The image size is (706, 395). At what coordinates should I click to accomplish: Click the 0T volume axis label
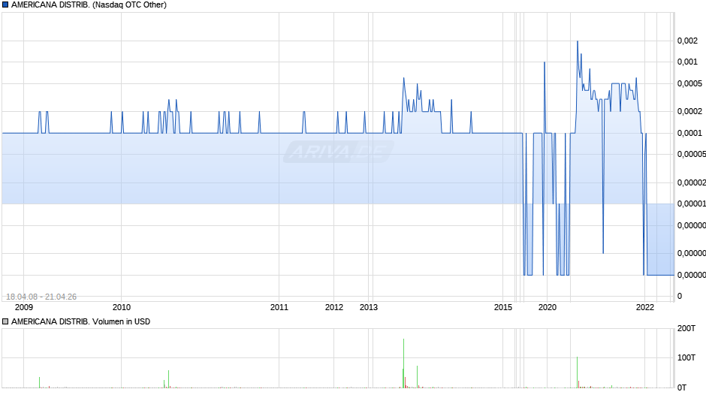[682, 387]
